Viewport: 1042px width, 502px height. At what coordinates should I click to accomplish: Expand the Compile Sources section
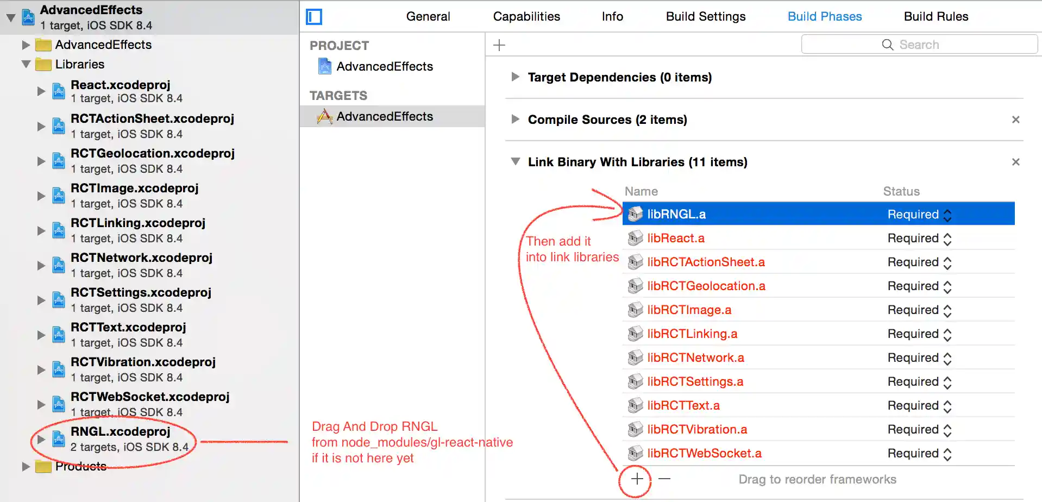click(515, 120)
